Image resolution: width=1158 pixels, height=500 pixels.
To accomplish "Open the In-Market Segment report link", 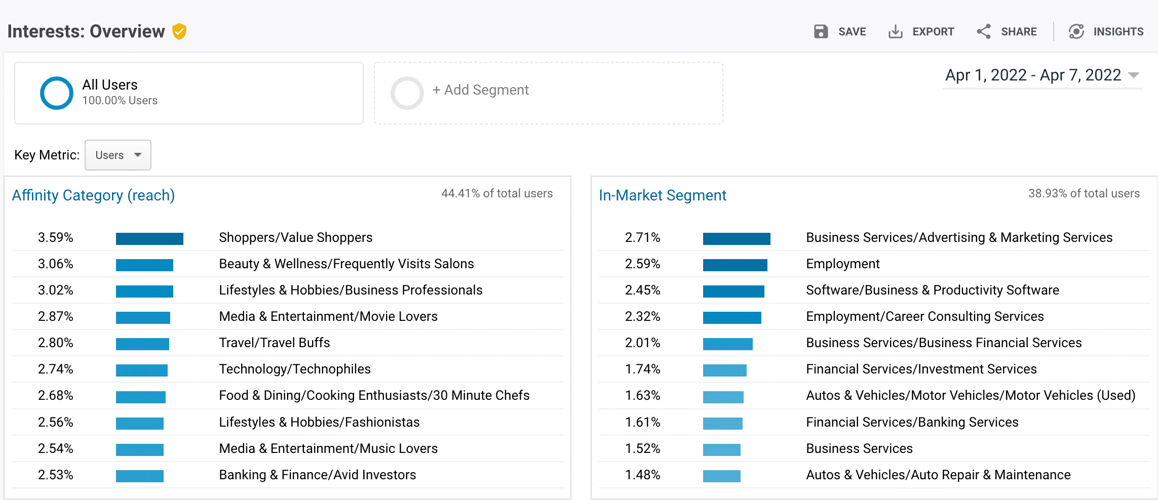I will coord(662,195).
